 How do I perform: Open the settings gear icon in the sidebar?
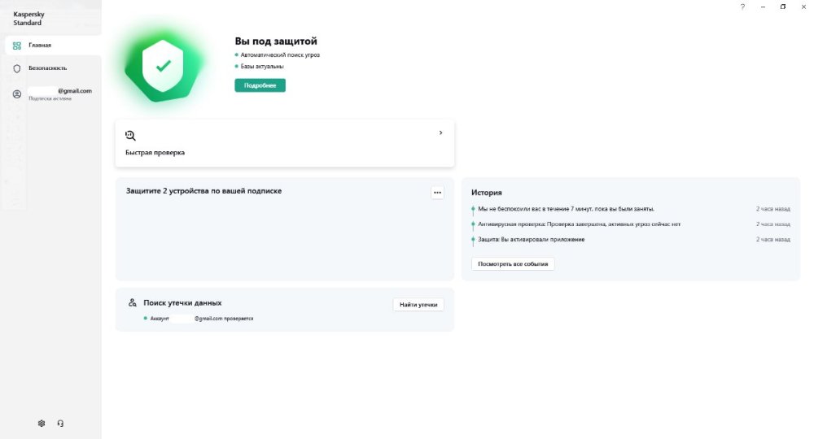coord(42,423)
